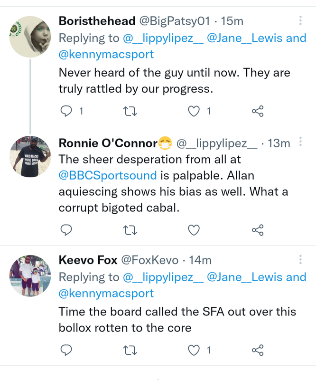This screenshot has height=380, width=316.
Task: Open Ronnie O'Connor's profile avatar
Action: pos(30,157)
